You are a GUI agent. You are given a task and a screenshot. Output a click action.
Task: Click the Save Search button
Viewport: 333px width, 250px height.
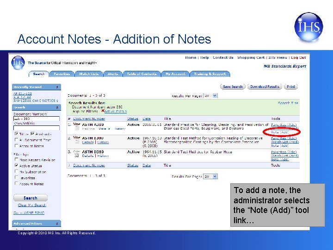tap(233, 87)
